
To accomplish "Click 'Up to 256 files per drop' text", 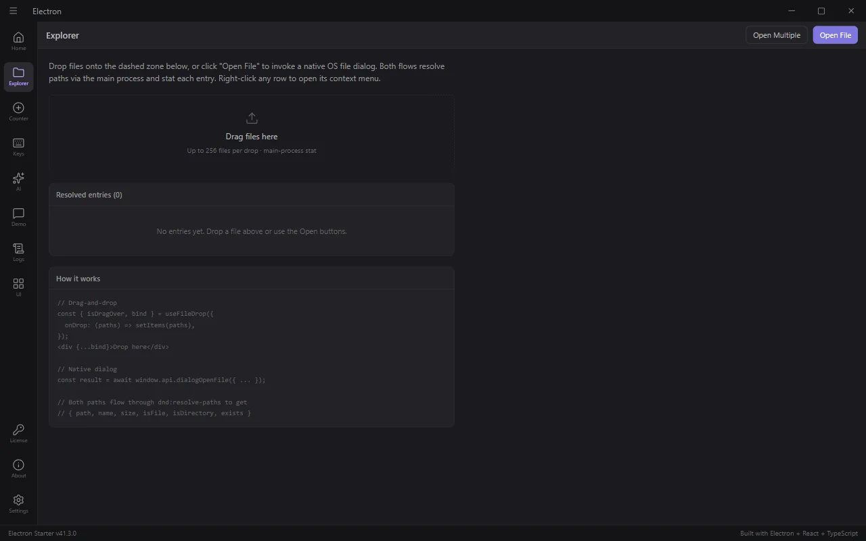I will [252, 151].
